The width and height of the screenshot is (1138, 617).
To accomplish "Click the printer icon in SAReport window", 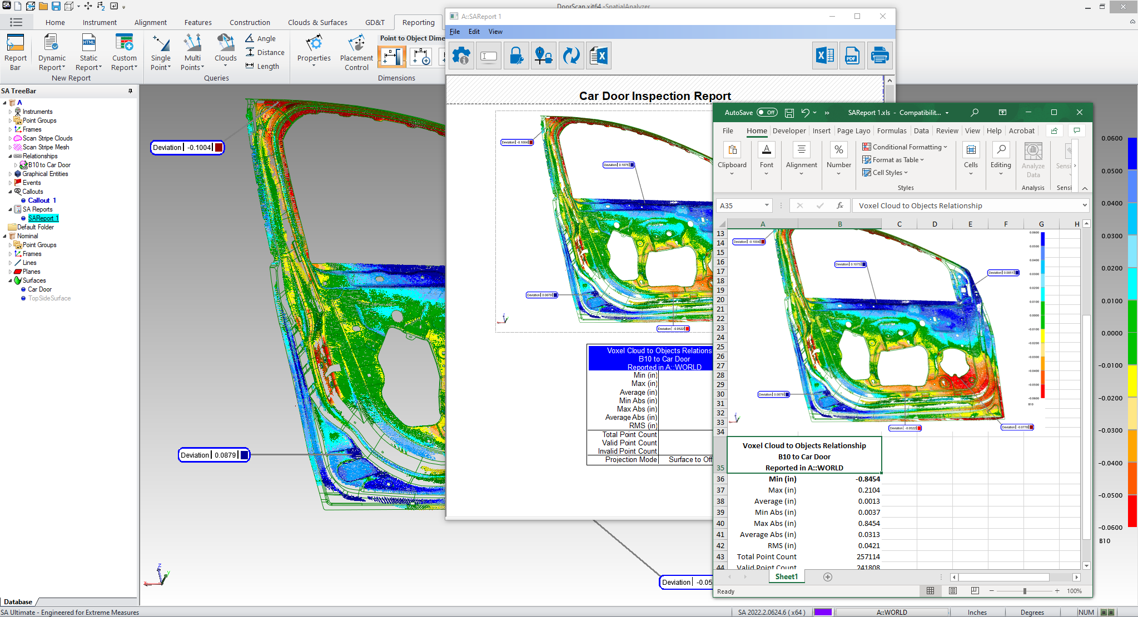I will (x=879, y=56).
